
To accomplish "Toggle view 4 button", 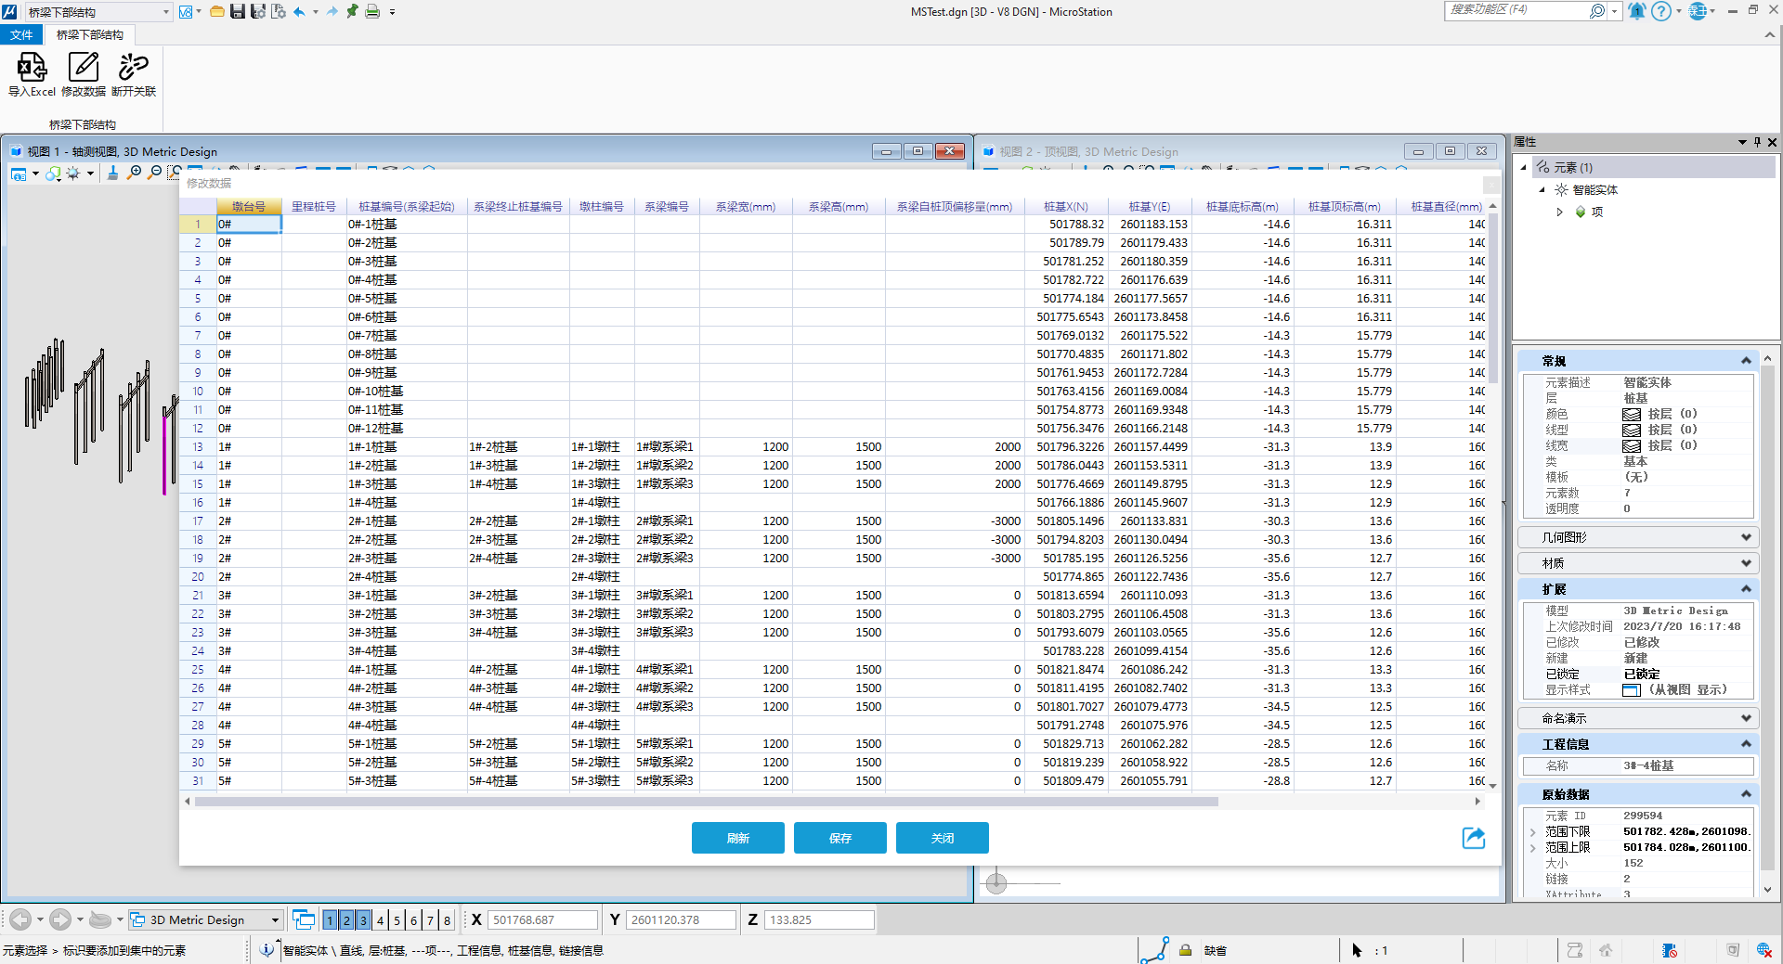I will [x=380, y=919].
